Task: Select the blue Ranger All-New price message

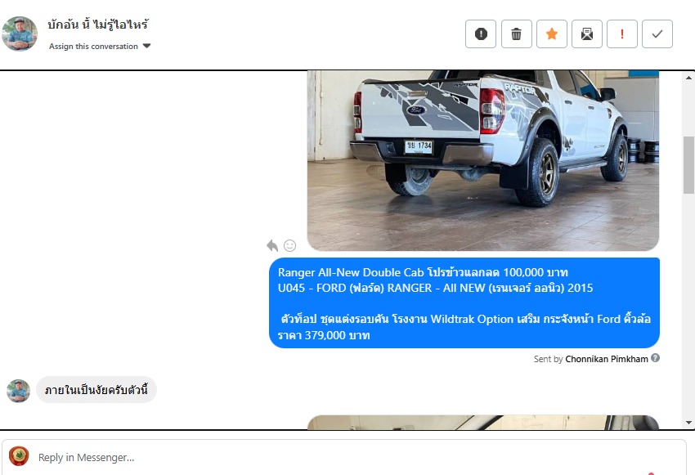Action: 464,303
